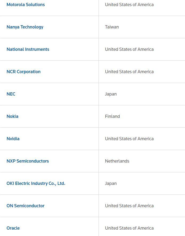Screen dimensions: 185x236
Task: Open the NEC company link
Action: pyautogui.click(x=11, y=94)
